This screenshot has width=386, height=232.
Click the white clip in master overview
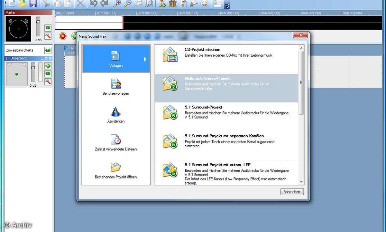[x=89, y=23]
